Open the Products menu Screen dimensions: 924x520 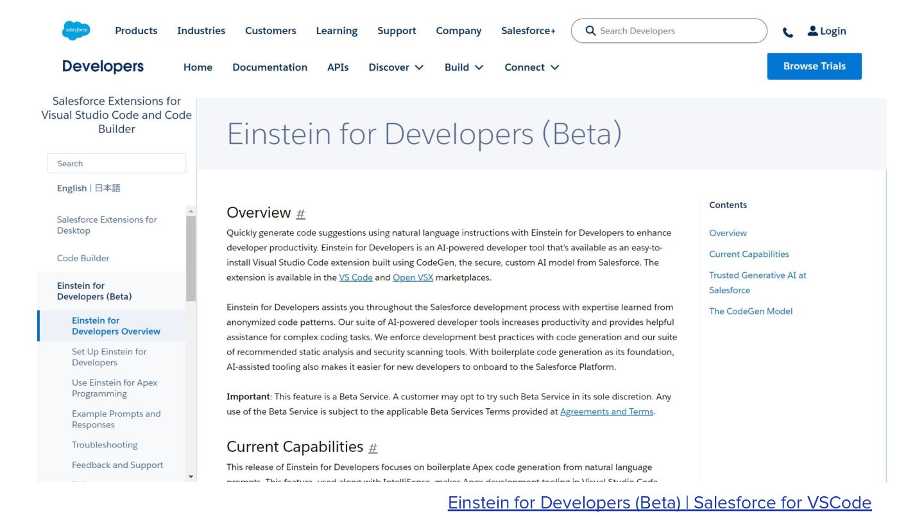[136, 30]
